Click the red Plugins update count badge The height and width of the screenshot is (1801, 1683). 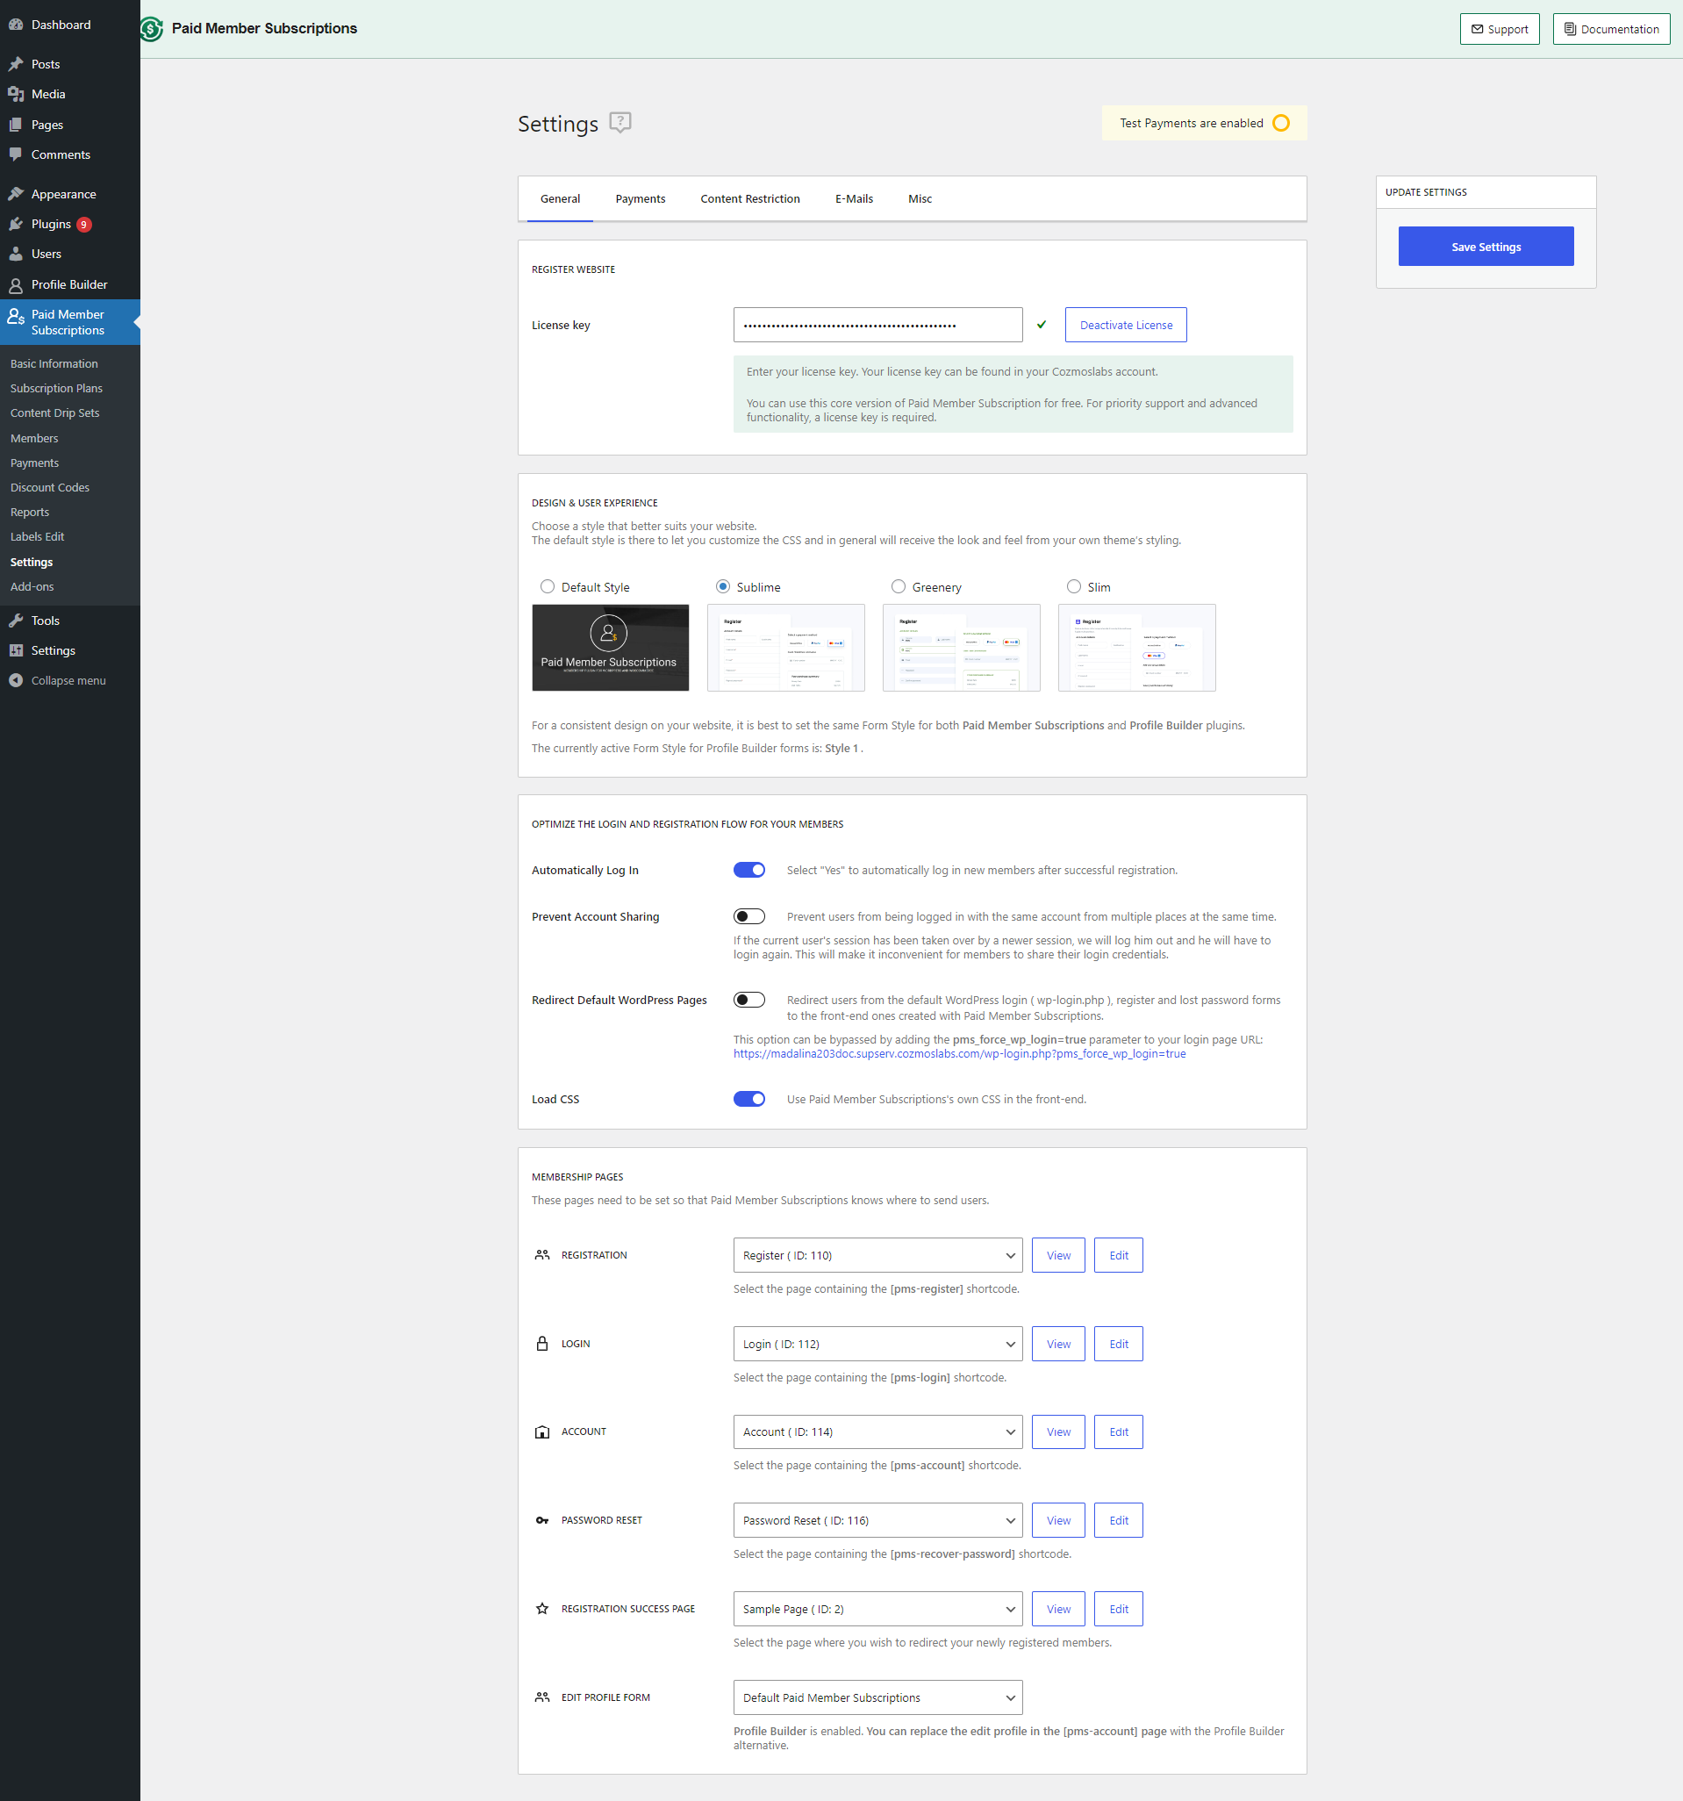(84, 225)
